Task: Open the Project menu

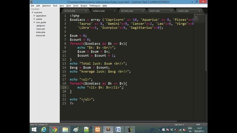Action: pos(84,6)
